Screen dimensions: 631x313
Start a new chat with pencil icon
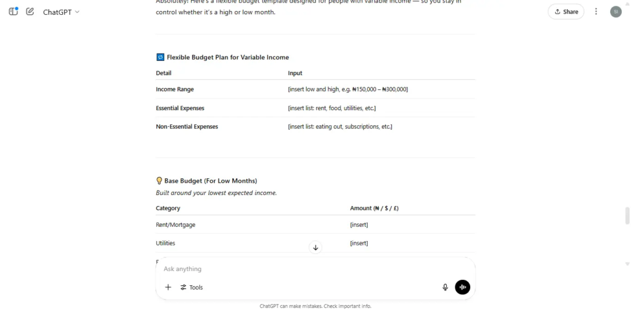[30, 12]
